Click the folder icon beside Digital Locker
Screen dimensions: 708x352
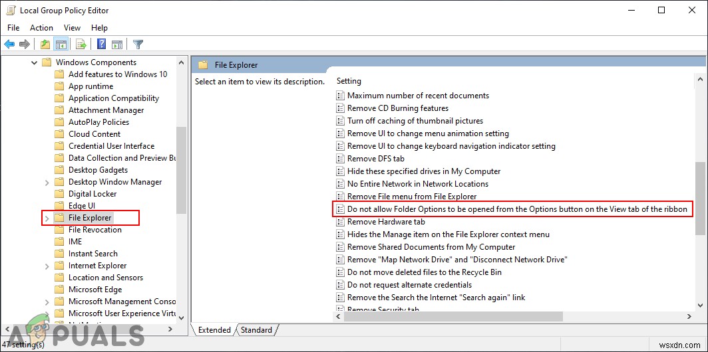(x=59, y=194)
